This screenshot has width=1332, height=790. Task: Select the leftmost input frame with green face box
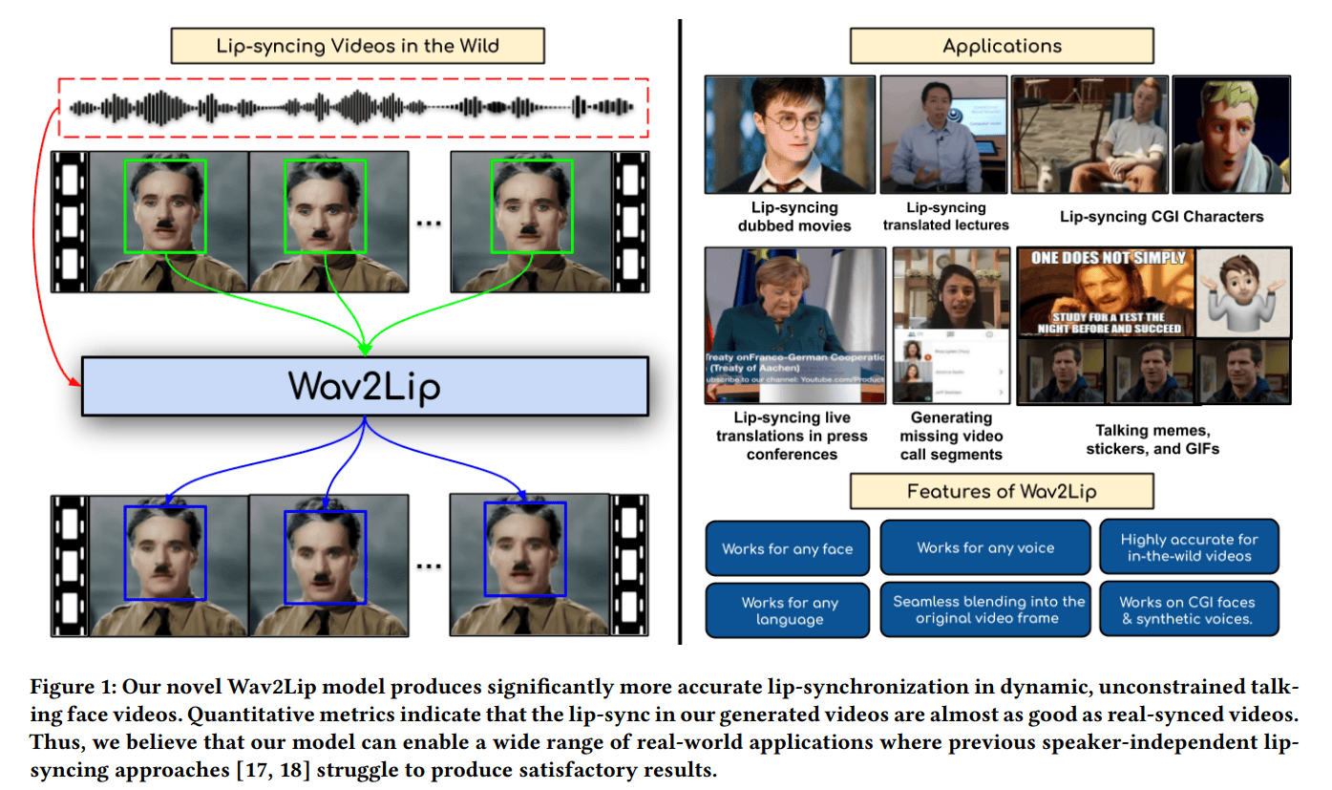pyautogui.click(x=168, y=222)
